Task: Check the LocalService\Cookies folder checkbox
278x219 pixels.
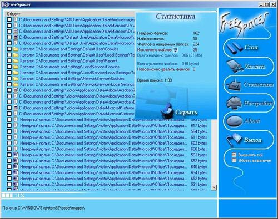Action: pyautogui.click(x=9, y=67)
